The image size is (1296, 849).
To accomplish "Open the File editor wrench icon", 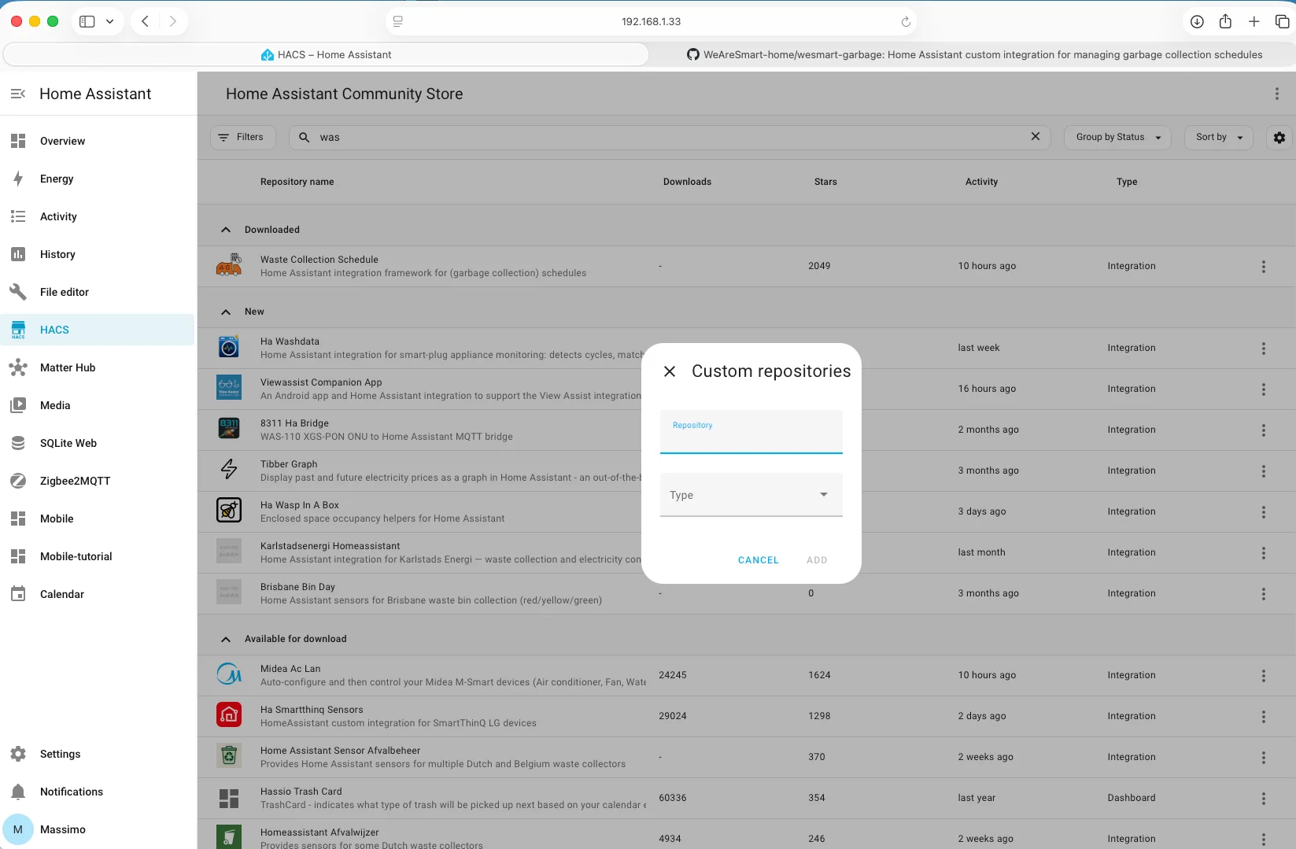I will point(18,292).
